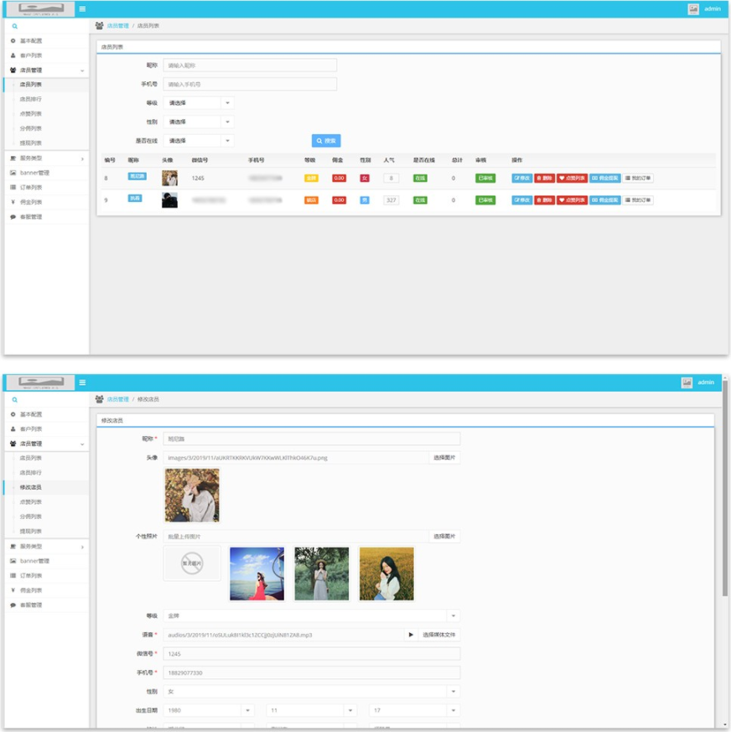The image size is (731, 732).
Task: Click 修改 edit button for row 8
Action: click(x=521, y=178)
